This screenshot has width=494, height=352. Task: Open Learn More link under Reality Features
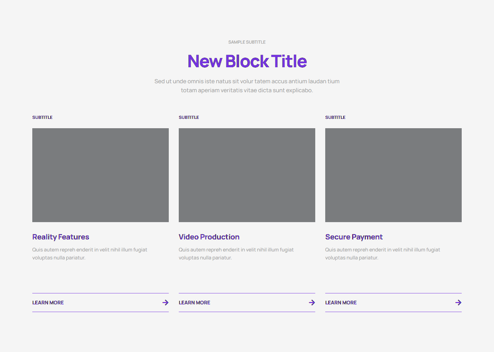click(x=48, y=303)
